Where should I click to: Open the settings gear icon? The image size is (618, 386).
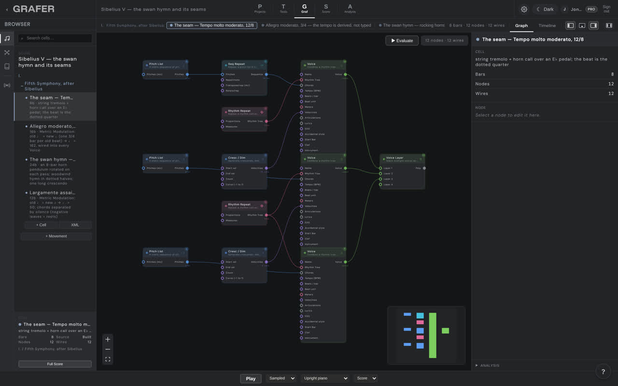(x=524, y=9)
